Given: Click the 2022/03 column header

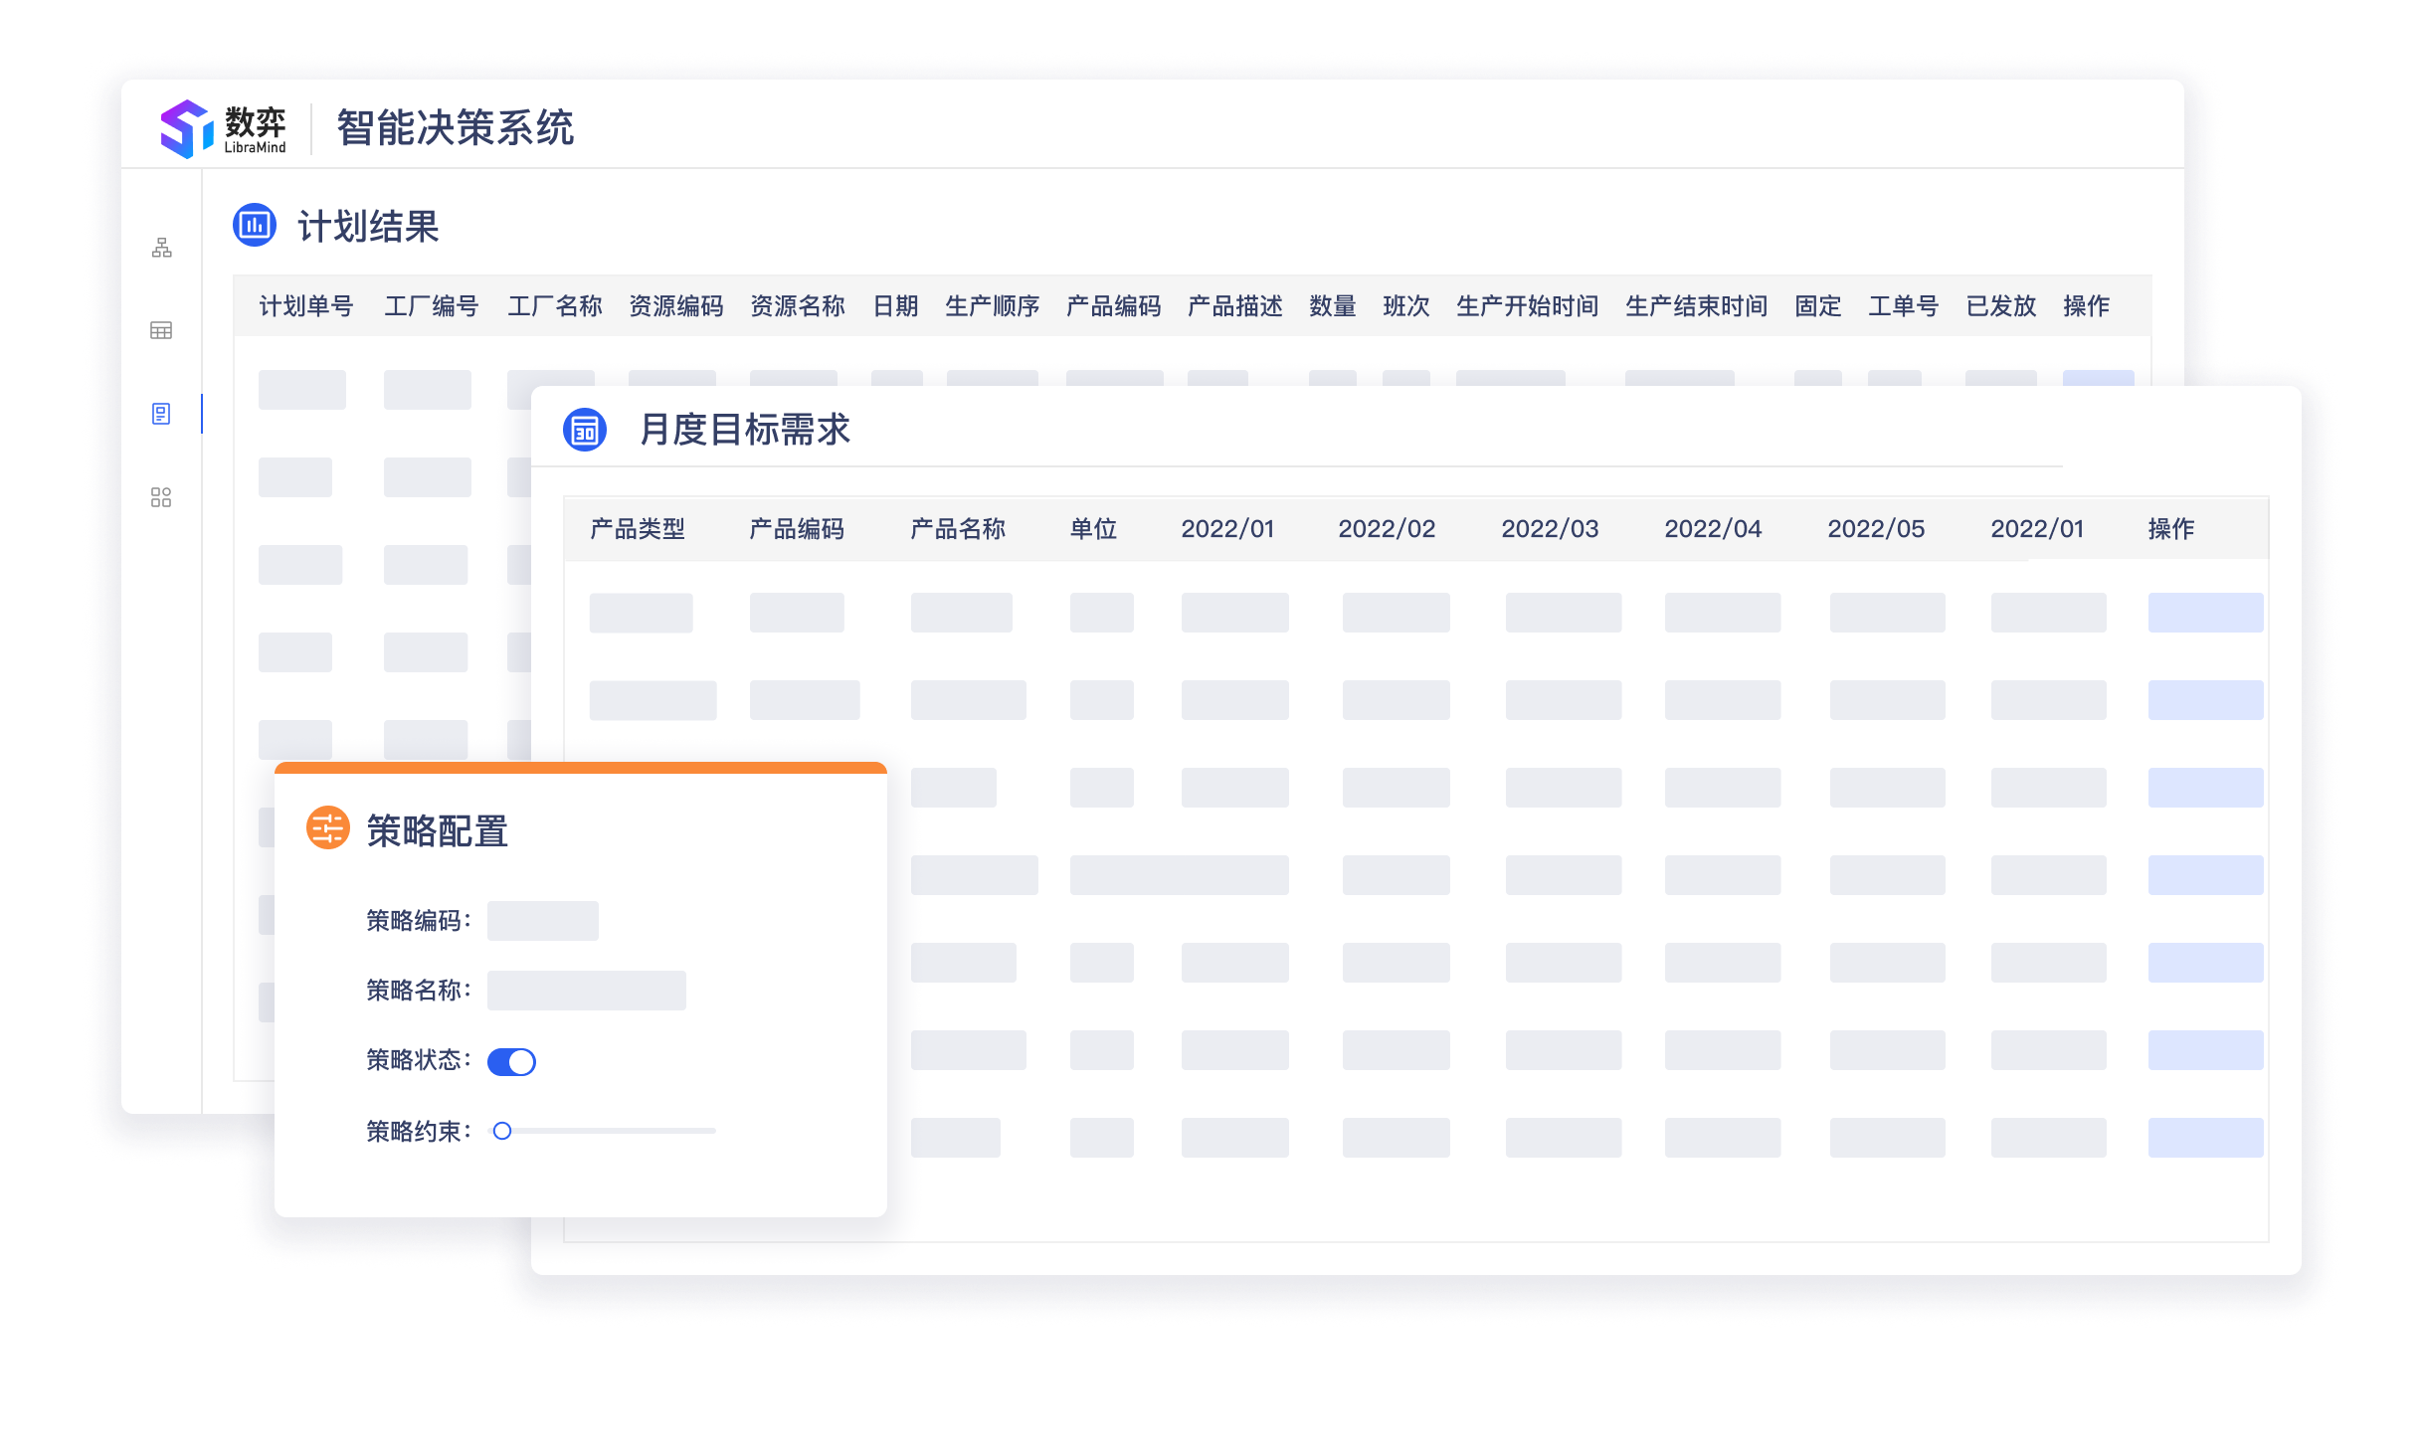Looking at the screenshot, I should 1550,529.
